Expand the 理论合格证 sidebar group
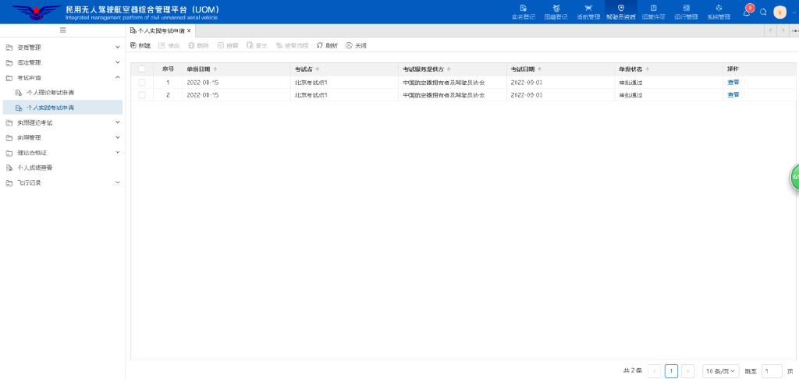The width and height of the screenshot is (799, 379). point(62,152)
